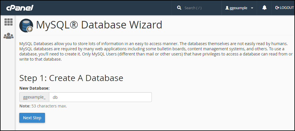Open the notifications bell
Viewport: 295px width, 131px height.
click(x=264, y=8)
